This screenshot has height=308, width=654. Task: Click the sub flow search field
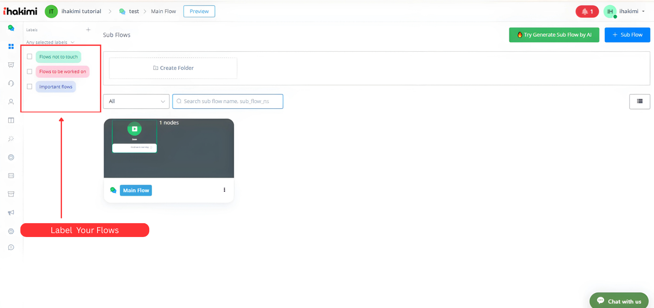[232, 101]
